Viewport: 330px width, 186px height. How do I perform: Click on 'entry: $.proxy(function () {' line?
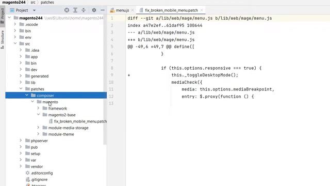pos(218,97)
